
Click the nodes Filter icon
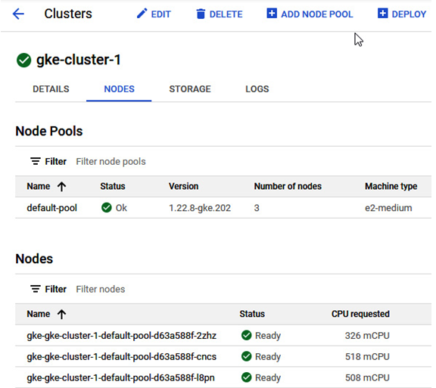point(36,289)
